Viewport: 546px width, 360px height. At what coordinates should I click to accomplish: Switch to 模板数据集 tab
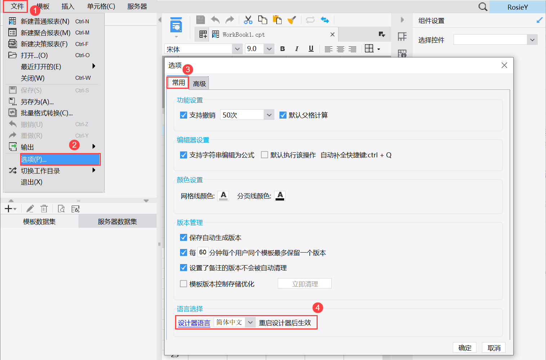(39, 221)
